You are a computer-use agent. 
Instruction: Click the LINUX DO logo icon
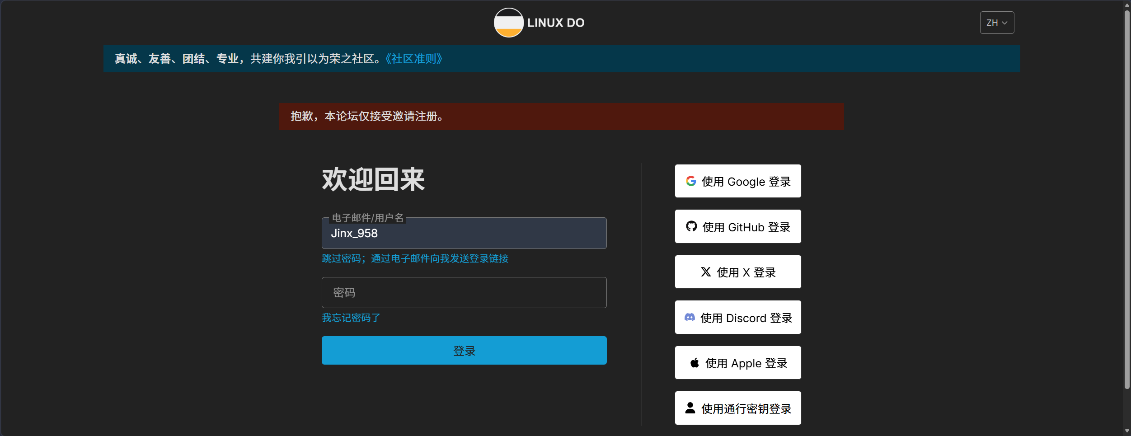(x=508, y=23)
